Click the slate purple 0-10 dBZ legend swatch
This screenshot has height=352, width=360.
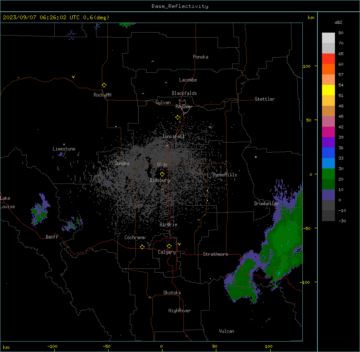pyautogui.click(x=328, y=195)
